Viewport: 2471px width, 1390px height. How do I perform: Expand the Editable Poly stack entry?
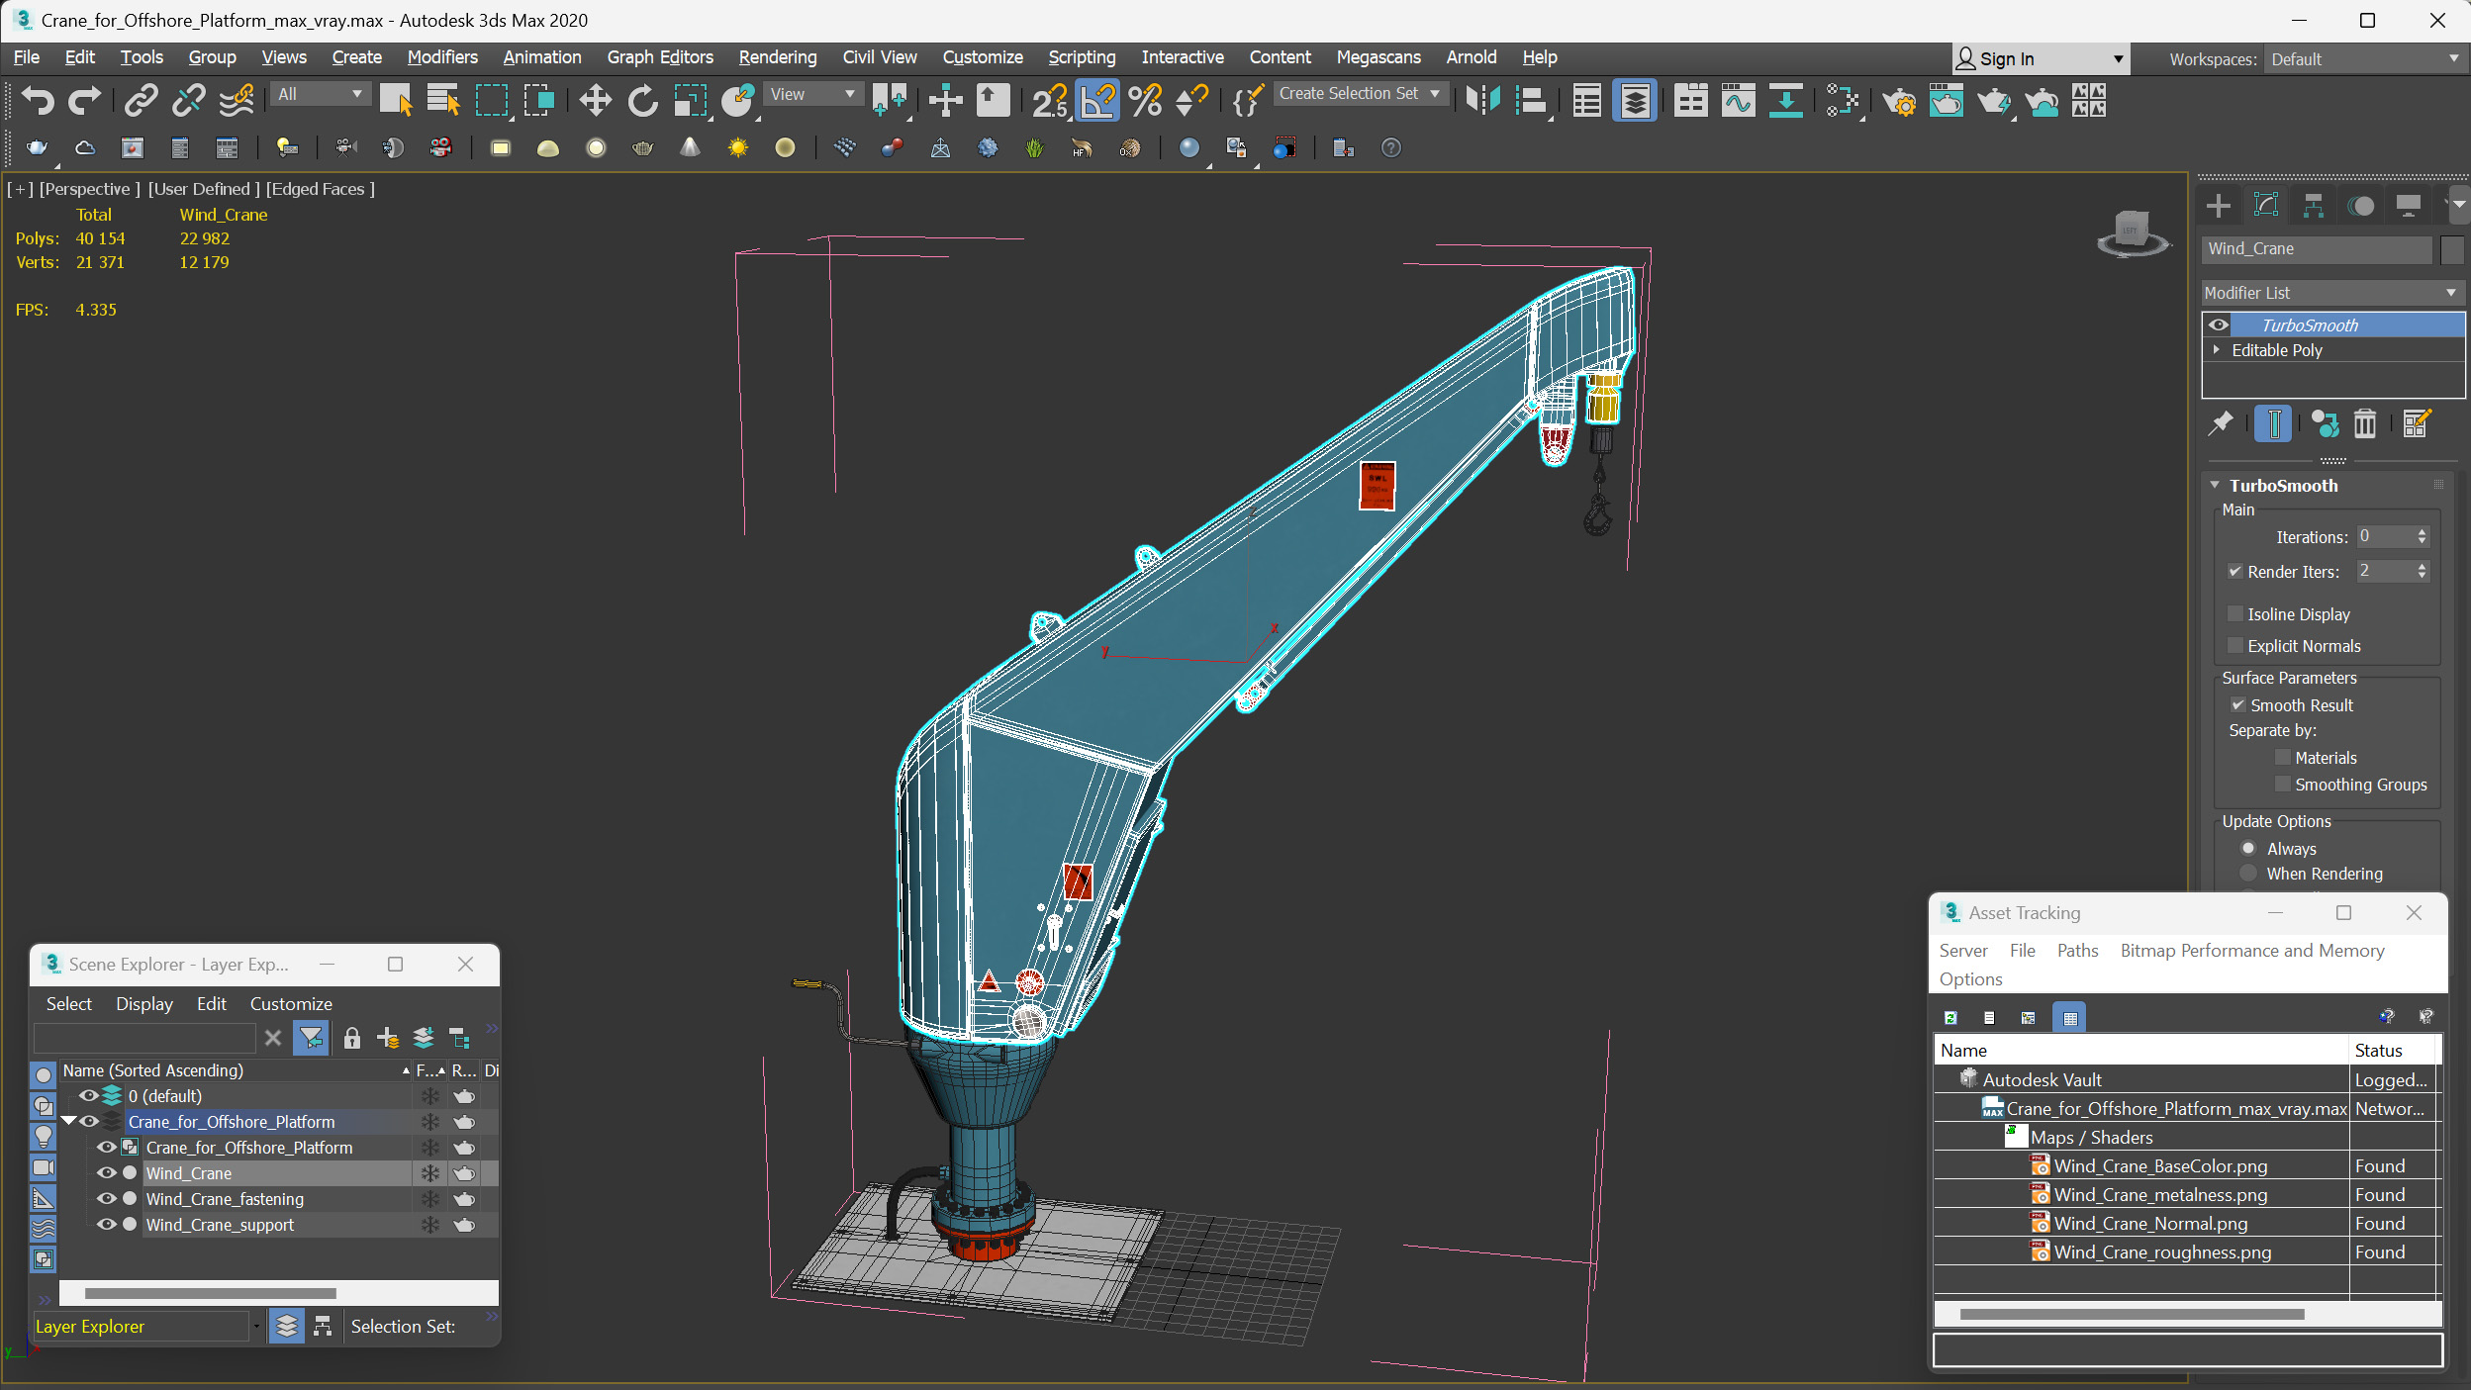click(2217, 350)
